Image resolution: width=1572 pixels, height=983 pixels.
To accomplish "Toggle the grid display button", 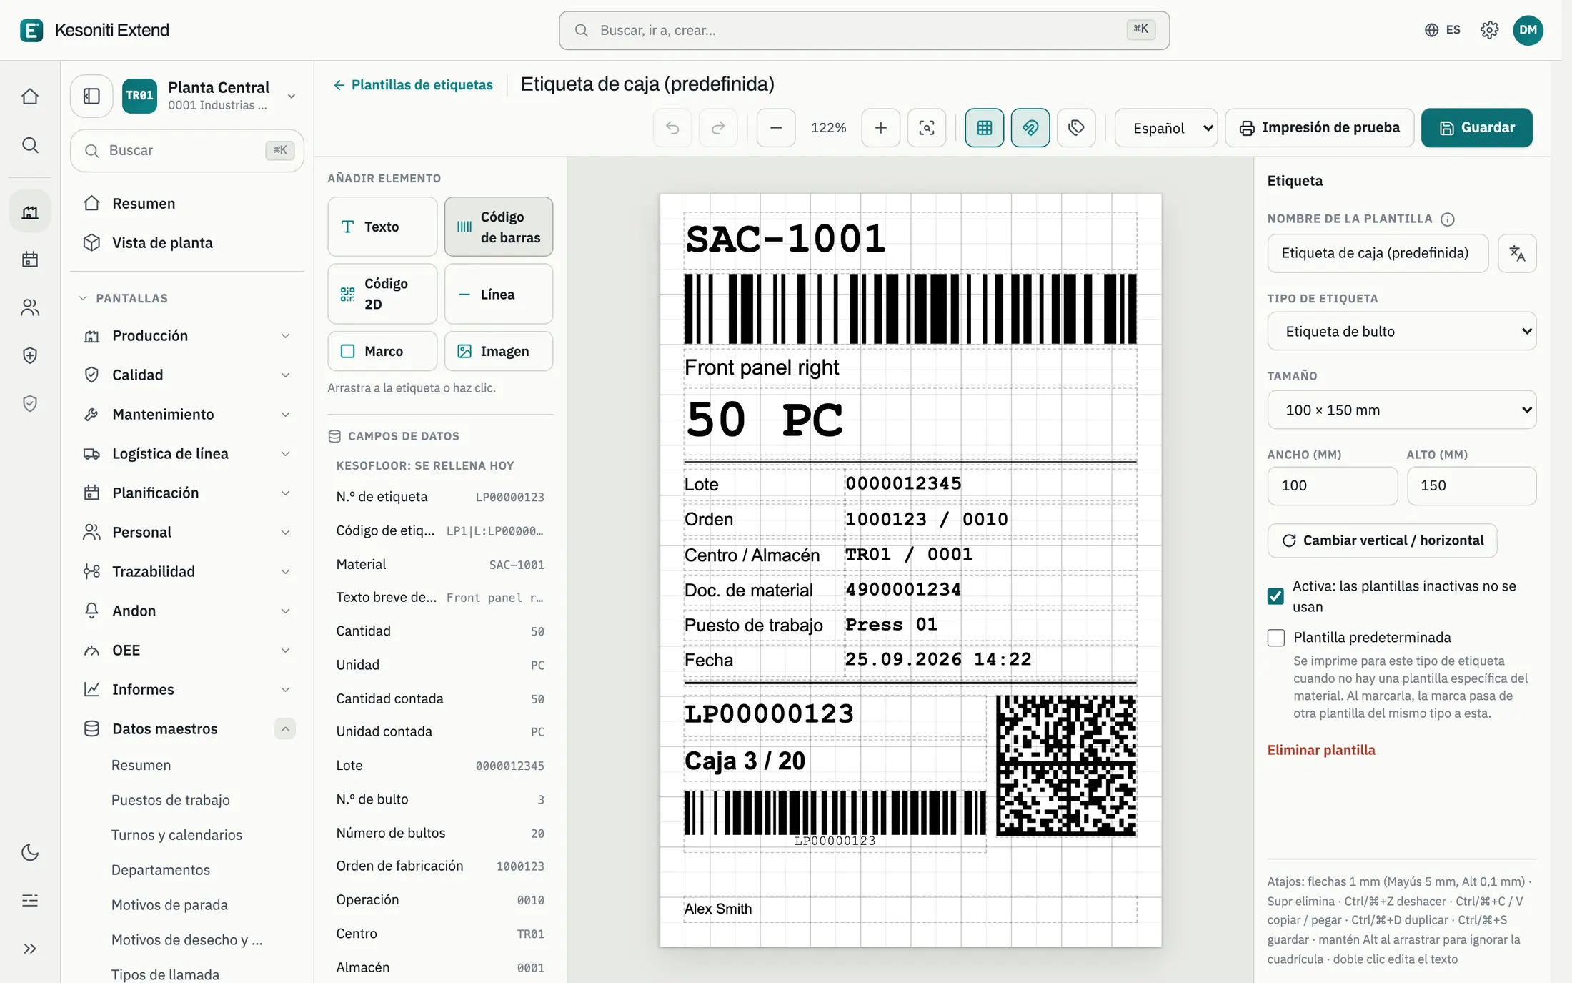I will [985, 128].
